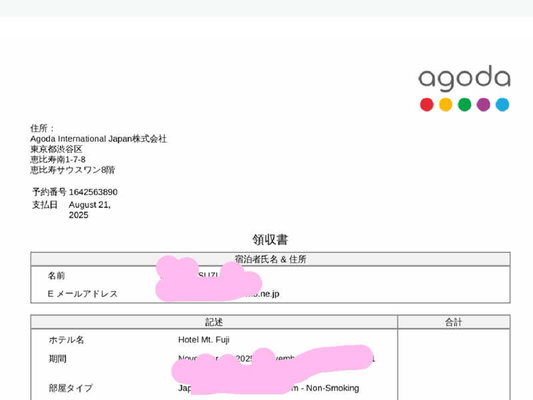Click the purple dot in agoda logo

coord(484,105)
